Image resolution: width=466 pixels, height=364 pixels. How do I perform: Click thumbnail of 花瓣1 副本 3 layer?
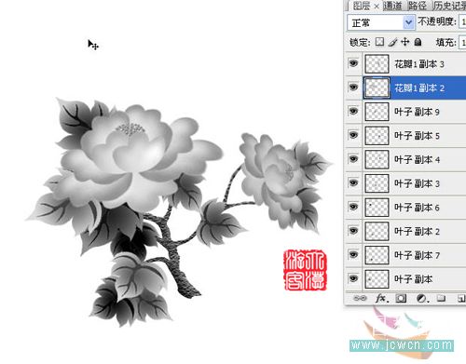(377, 64)
